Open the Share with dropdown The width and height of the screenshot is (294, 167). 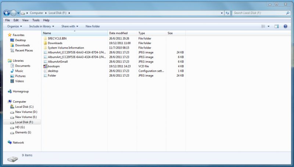[69, 26]
